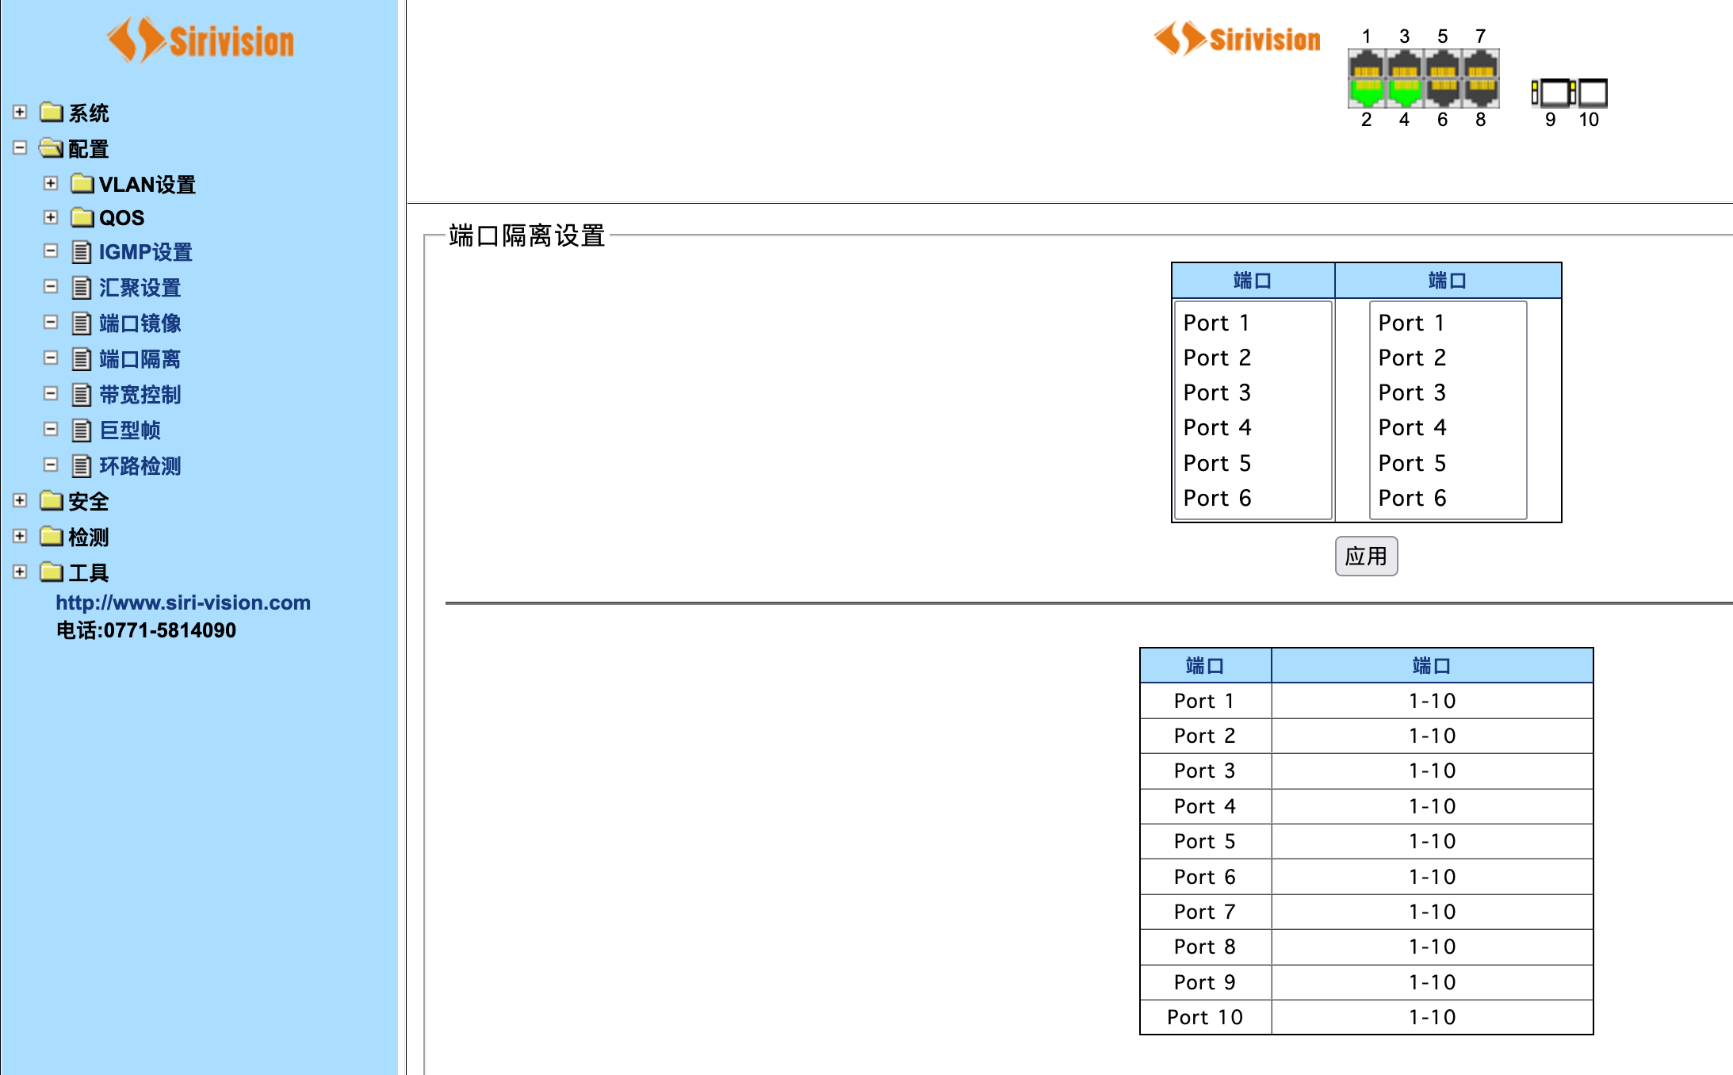1733x1075 pixels.
Task: Open the 带宽控制 menu entry
Action: coord(140,395)
